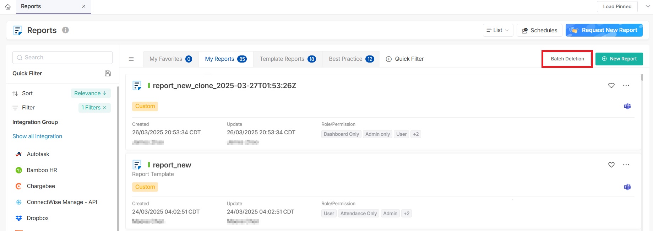
Task: Switch to the Template Reports tab
Action: click(288, 59)
